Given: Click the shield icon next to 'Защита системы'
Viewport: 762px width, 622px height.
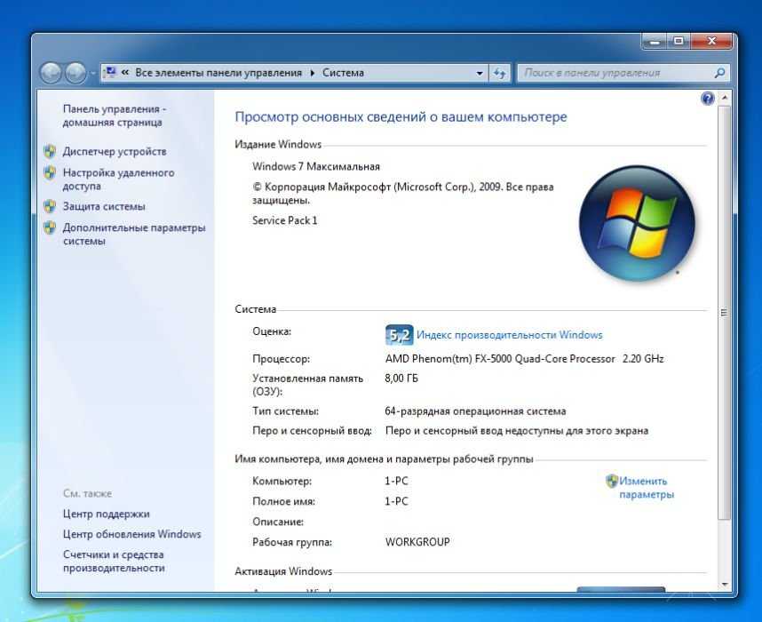Looking at the screenshot, I should click(x=50, y=206).
